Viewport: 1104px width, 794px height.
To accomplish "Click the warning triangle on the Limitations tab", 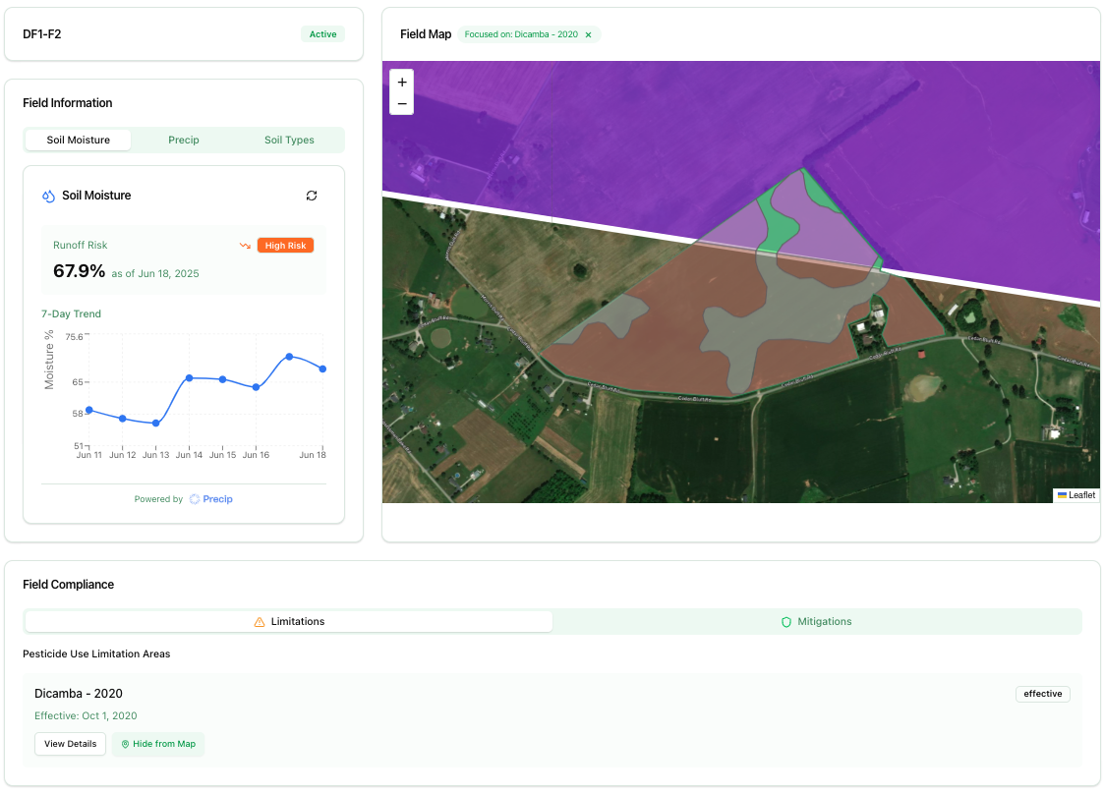I will [260, 621].
